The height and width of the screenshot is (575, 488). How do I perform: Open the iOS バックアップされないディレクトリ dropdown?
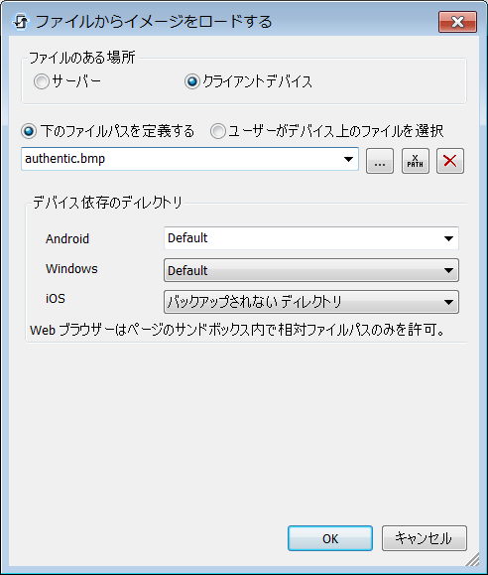[311, 302]
